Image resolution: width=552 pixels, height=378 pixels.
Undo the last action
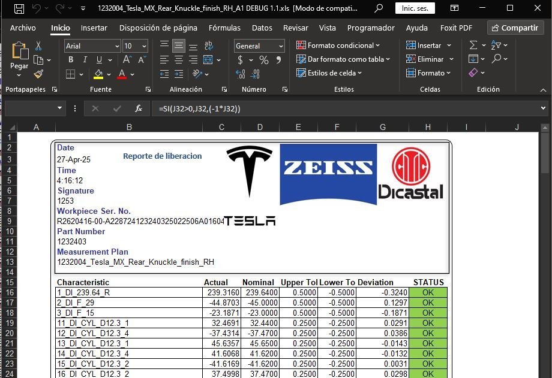36,8
